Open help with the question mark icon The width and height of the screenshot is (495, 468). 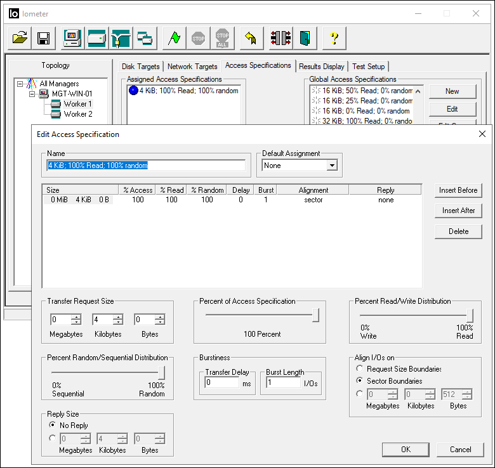334,38
